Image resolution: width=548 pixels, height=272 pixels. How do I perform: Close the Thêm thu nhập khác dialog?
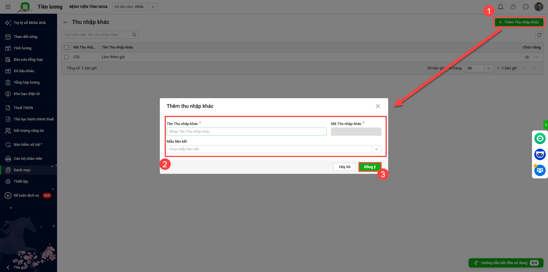click(378, 106)
